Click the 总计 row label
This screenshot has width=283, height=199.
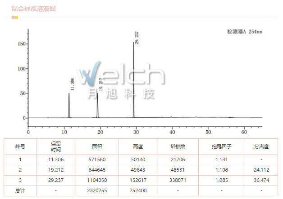coord(20,190)
